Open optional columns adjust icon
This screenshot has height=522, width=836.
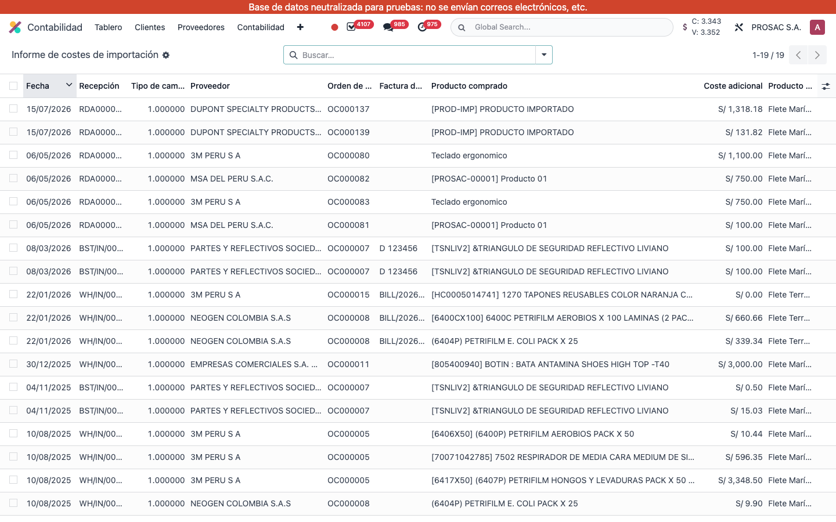[x=826, y=86]
